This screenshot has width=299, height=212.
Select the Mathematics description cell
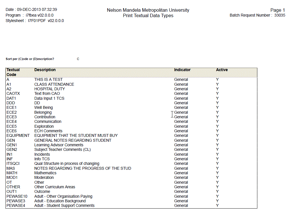tap(45, 173)
